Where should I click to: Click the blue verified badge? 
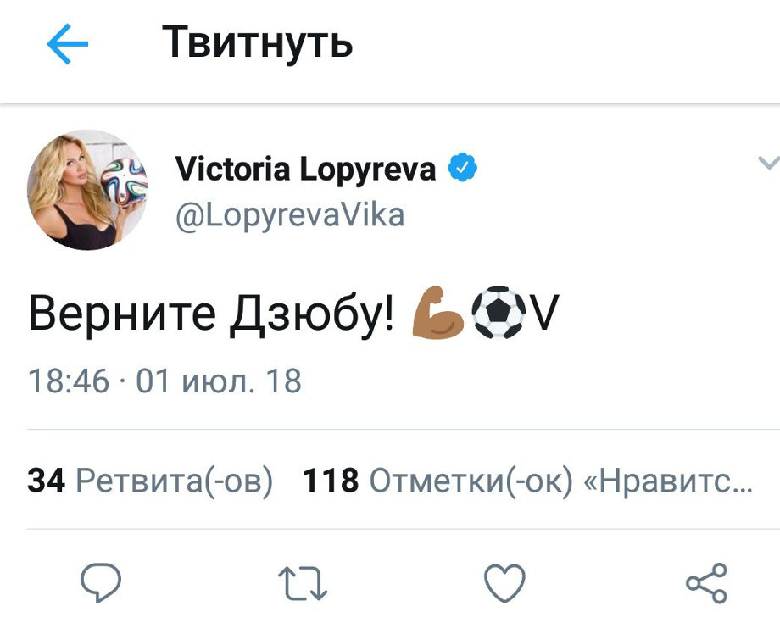click(462, 170)
